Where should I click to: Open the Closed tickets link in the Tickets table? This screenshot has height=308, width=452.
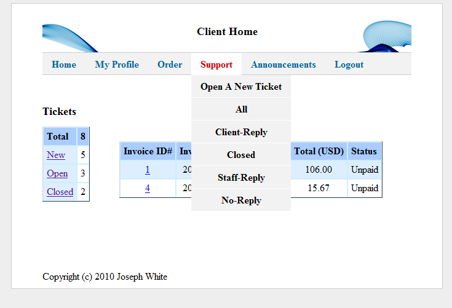60,192
